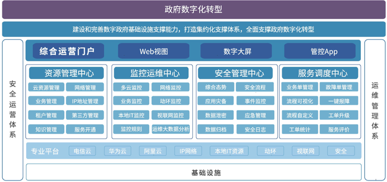Select 视联网 platform box

coord(306,151)
